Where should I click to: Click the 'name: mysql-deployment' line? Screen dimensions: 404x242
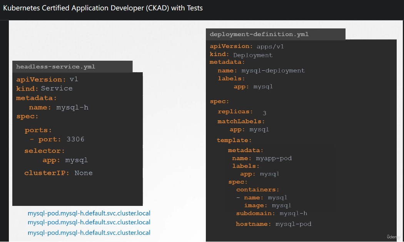[x=261, y=70]
